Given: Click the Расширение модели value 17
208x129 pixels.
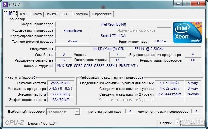Looking at the screenshot, I should (117, 60).
